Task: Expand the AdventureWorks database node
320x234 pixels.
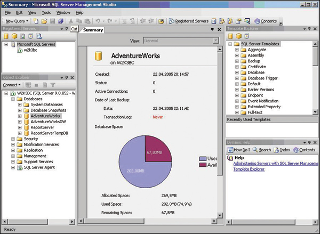Action: click(x=20, y=116)
